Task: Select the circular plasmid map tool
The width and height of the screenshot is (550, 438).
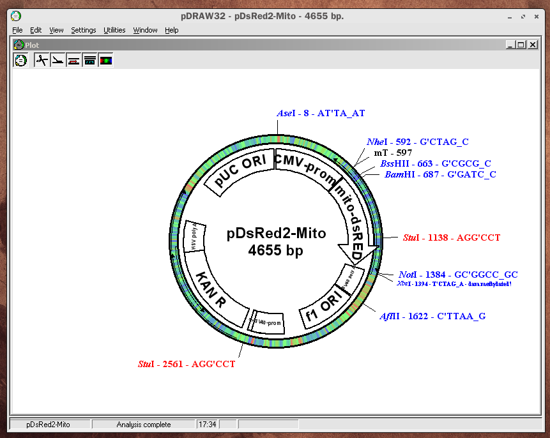Action: click(x=20, y=59)
